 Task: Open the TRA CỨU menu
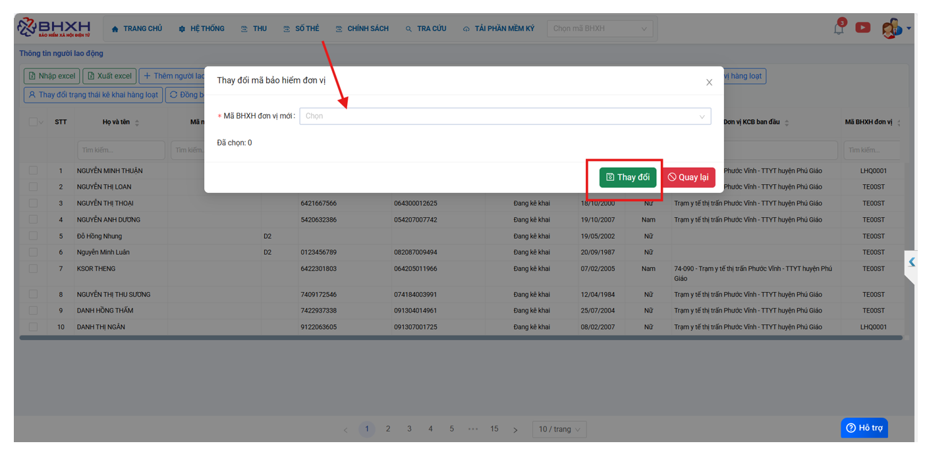coord(426,29)
